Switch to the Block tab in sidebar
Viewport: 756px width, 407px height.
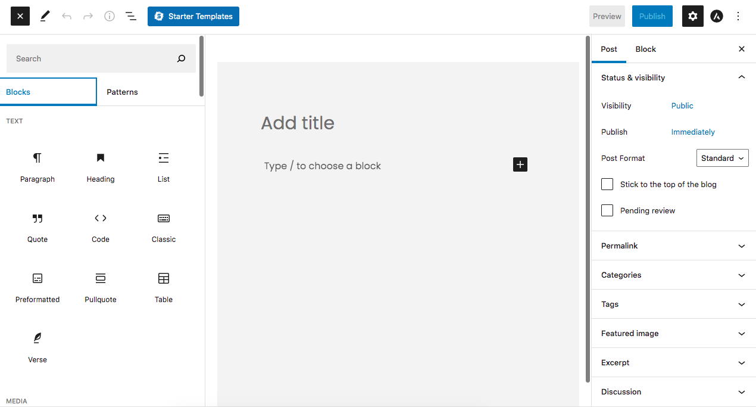pos(645,49)
